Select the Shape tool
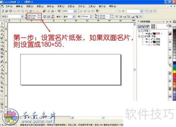 pos(2,26)
